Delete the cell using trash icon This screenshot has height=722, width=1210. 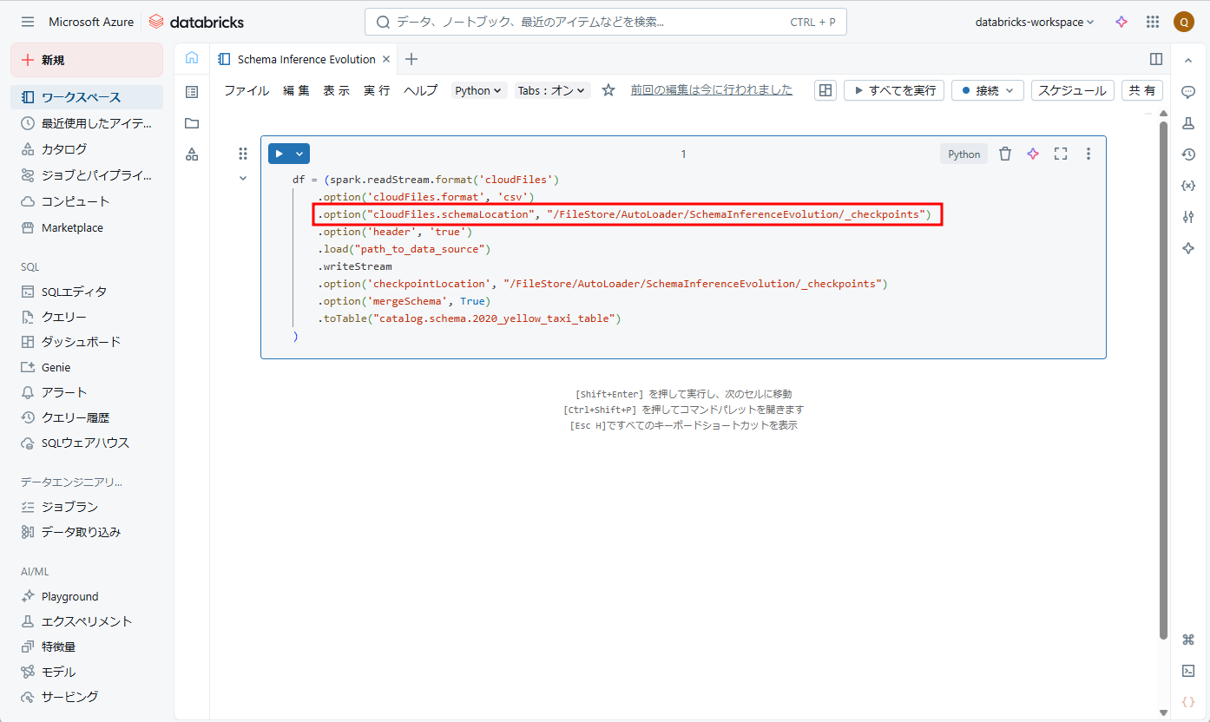(1005, 154)
